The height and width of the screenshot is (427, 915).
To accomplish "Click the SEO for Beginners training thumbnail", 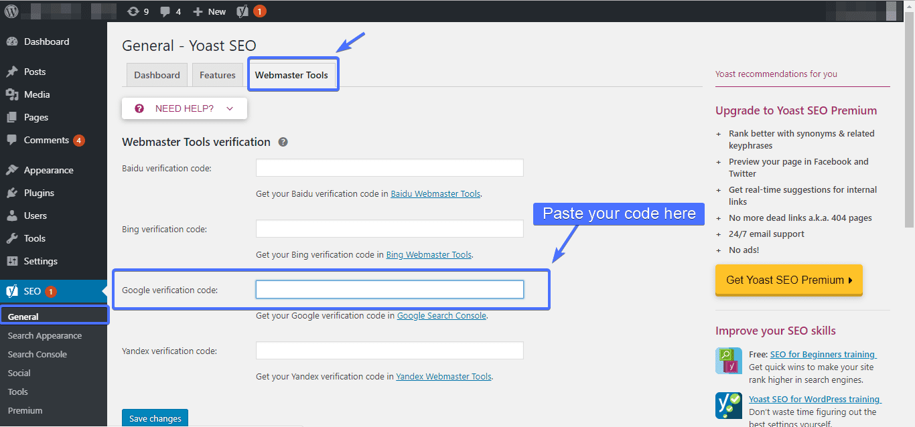I will click(729, 361).
